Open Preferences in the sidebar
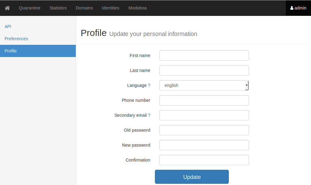Image resolution: width=311 pixels, height=185 pixels. [16, 39]
